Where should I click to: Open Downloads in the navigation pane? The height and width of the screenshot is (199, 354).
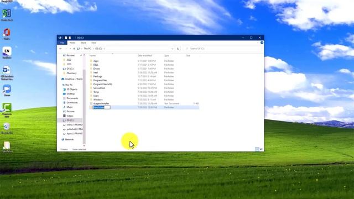tap(72, 103)
